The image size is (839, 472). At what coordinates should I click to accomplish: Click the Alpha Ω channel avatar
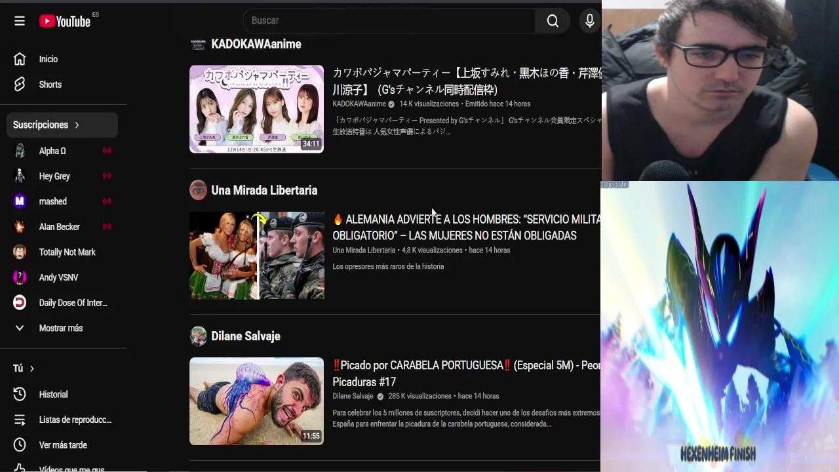pyautogui.click(x=20, y=151)
